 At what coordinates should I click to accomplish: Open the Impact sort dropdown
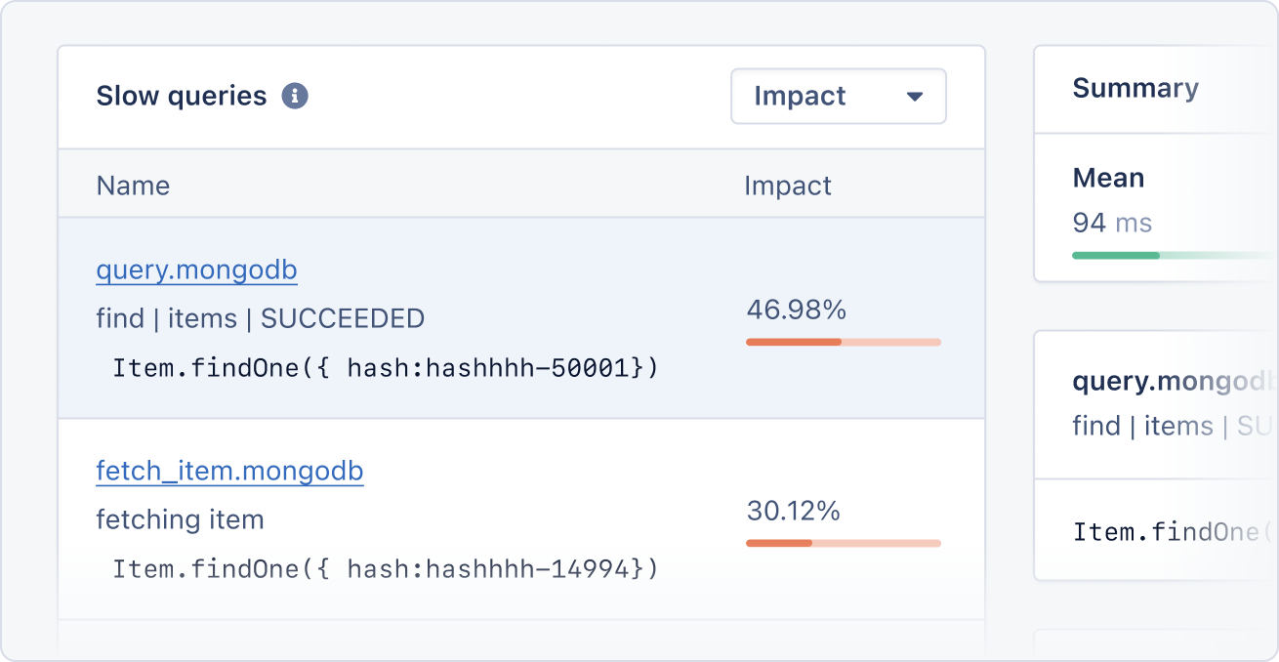pos(838,97)
